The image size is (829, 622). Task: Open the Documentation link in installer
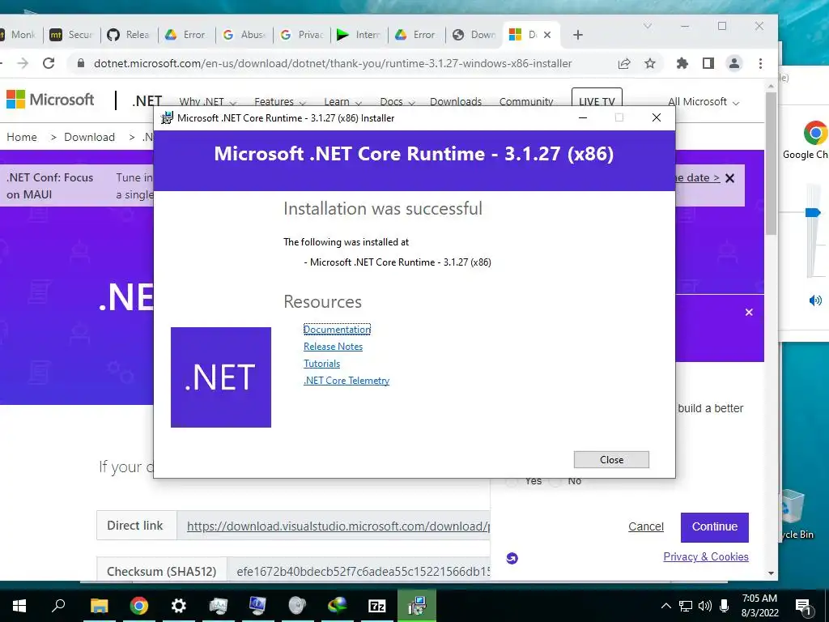337,330
